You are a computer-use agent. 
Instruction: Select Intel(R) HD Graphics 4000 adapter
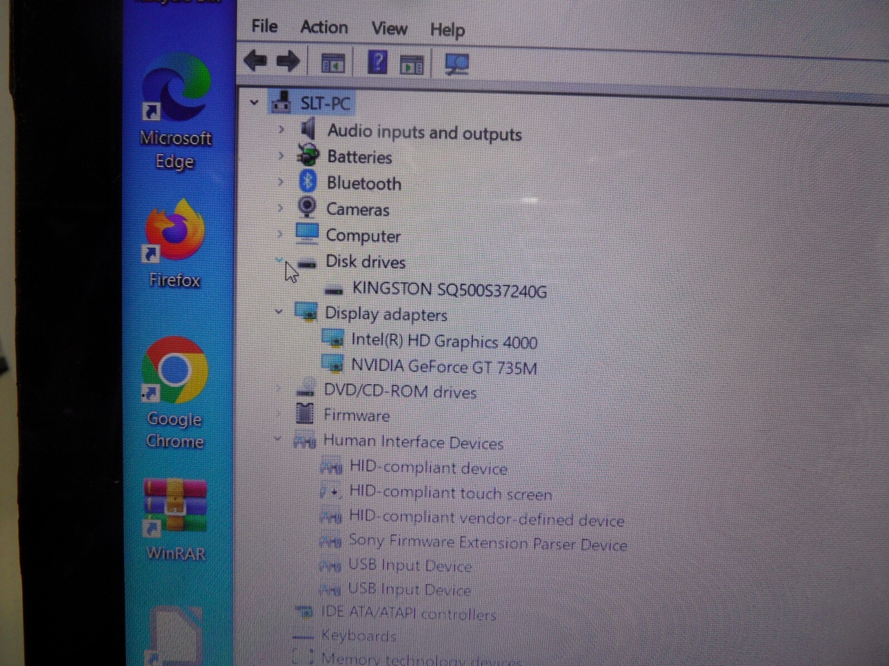click(x=444, y=341)
